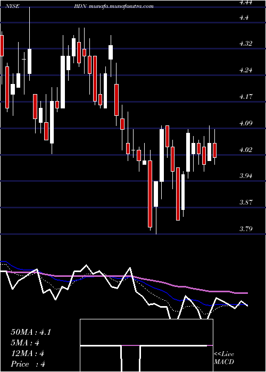Image resolution: width=266 pixels, height=372 pixels.
Task: Click the 5MA : 4 readout
Action: [x=25, y=343]
